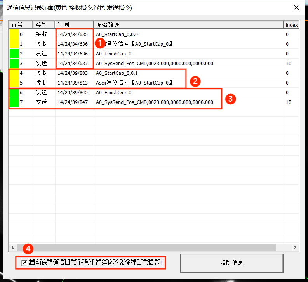Click the yellow marker of row 0
Screen dimensions: 308x282
tap(14, 34)
